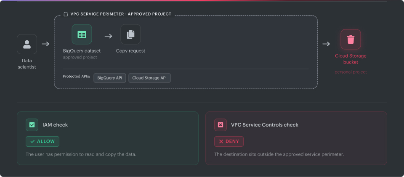Click the Cloud Storage API chip
Viewport: 404px width, 177px height.
click(149, 78)
